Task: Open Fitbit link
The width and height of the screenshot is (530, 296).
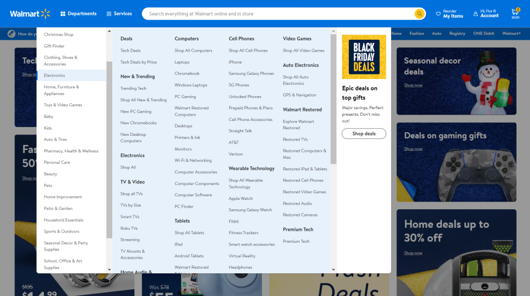Action: pos(233,222)
